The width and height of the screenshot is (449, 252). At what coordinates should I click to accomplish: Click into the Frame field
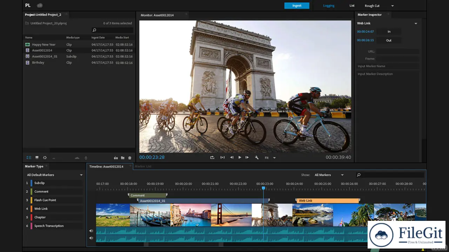(398, 59)
